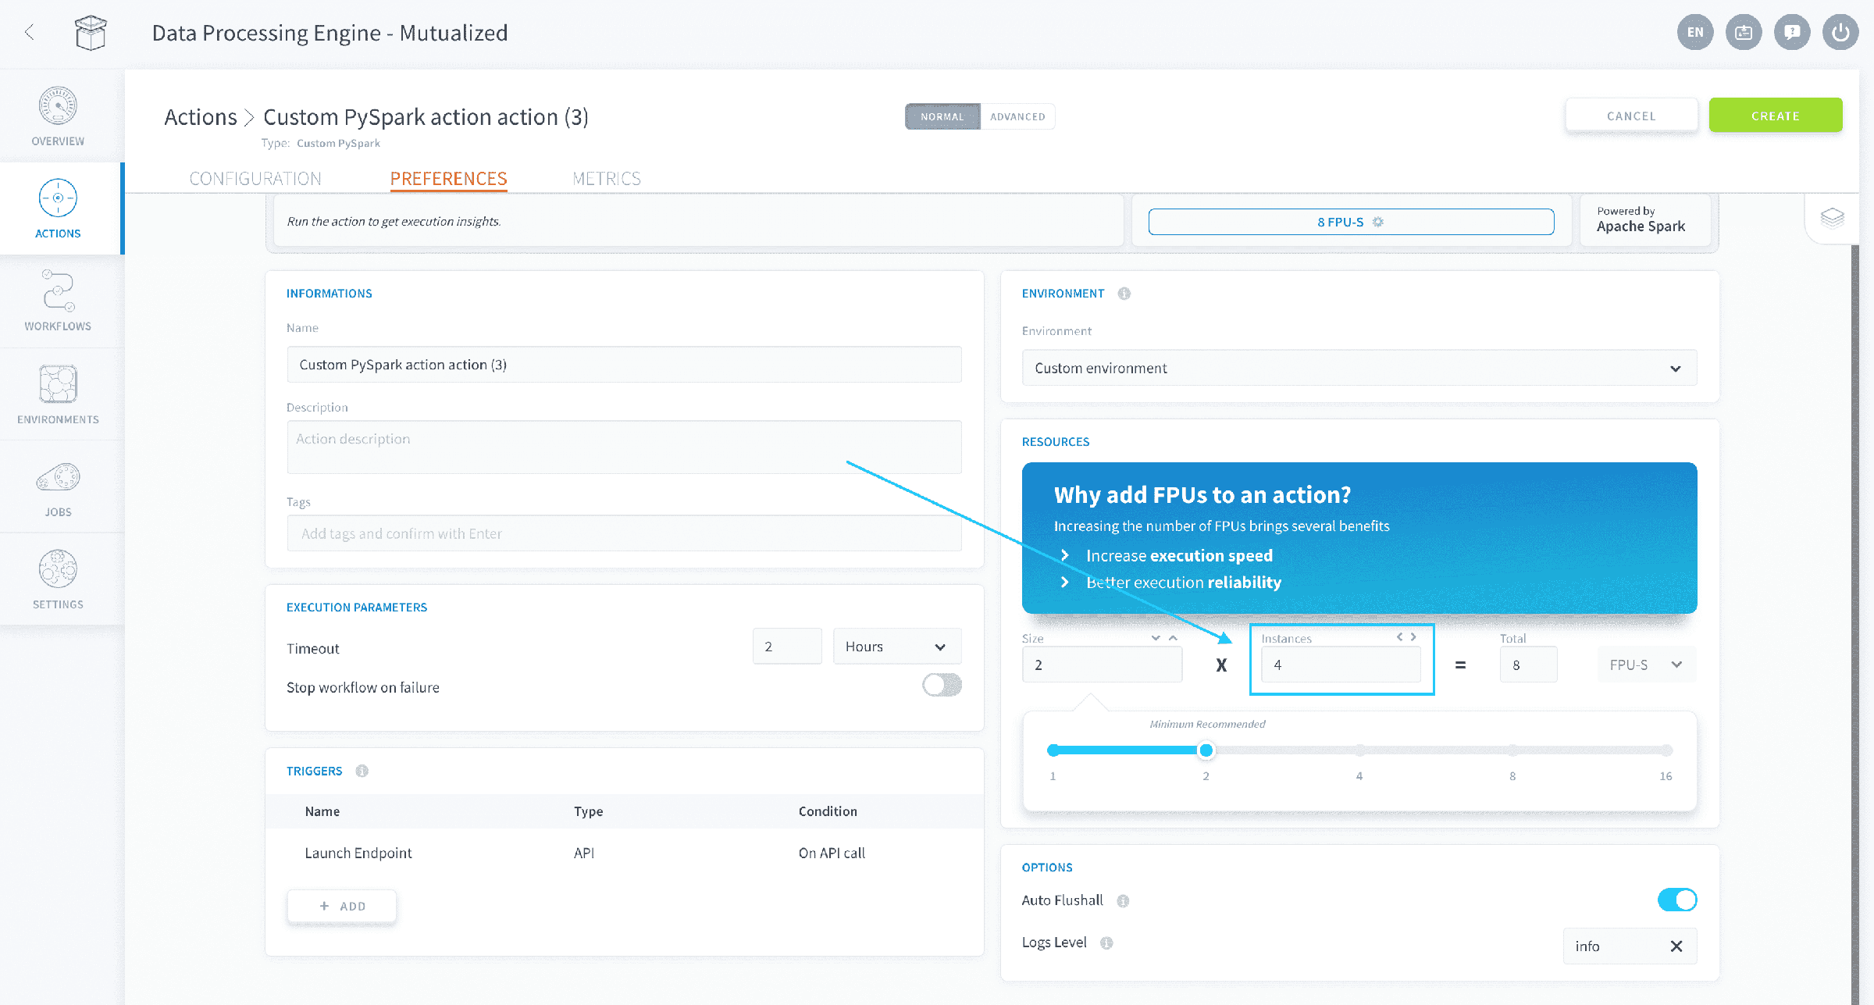Open the FPU-S unit dropdown

point(1647,665)
